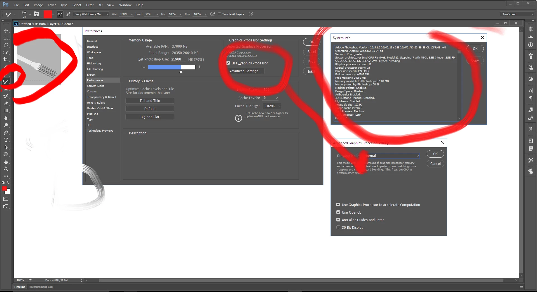
Task: Toggle Load brush after each stroke
Action: 60,14
